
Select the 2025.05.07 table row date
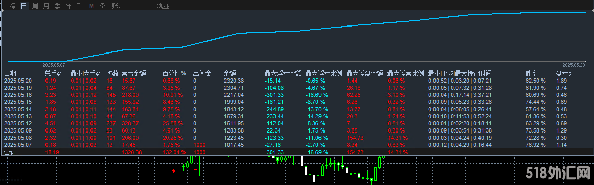click(17, 145)
